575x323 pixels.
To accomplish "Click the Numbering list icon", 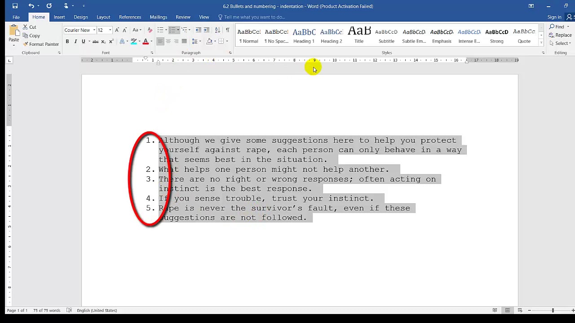I will pos(172,30).
